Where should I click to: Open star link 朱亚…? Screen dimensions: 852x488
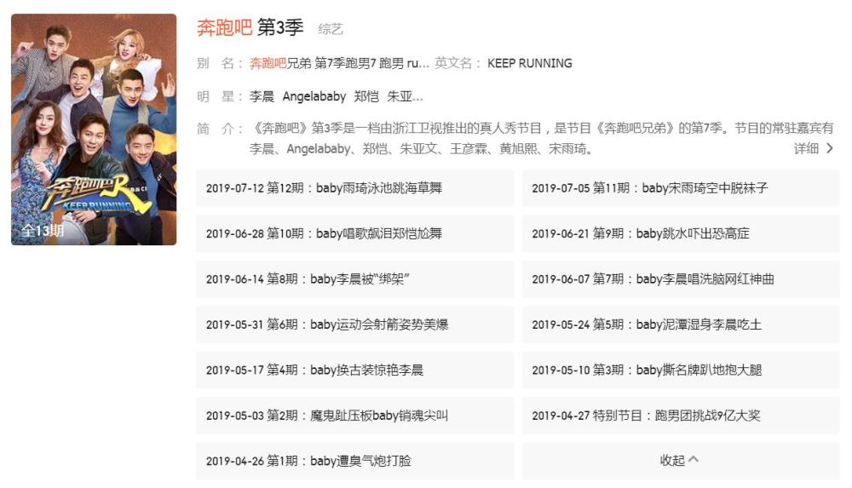tap(405, 97)
